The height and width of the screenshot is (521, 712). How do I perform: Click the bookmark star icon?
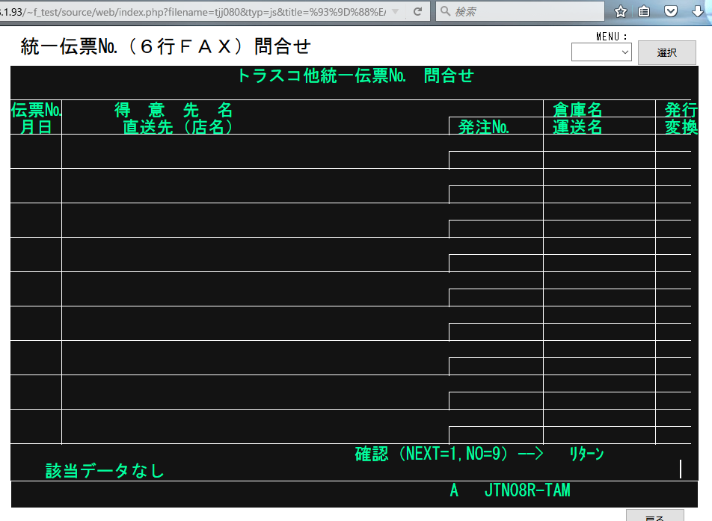[621, 11]
